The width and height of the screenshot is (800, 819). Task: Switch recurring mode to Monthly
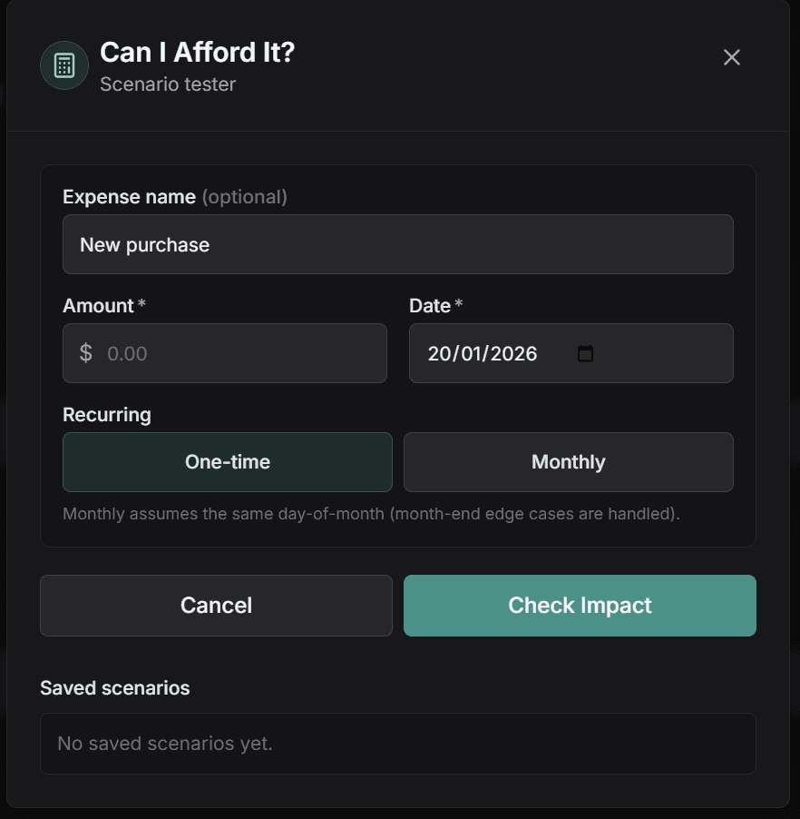point(569,462)
